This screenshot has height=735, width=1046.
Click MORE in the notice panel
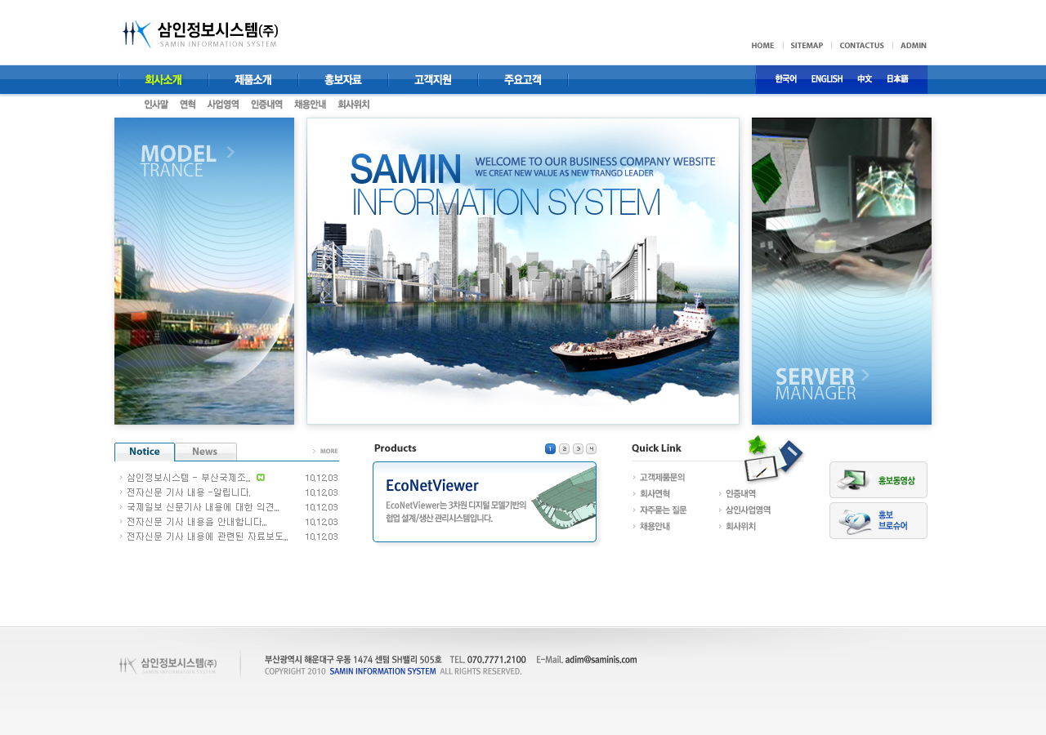click(325, 451)
